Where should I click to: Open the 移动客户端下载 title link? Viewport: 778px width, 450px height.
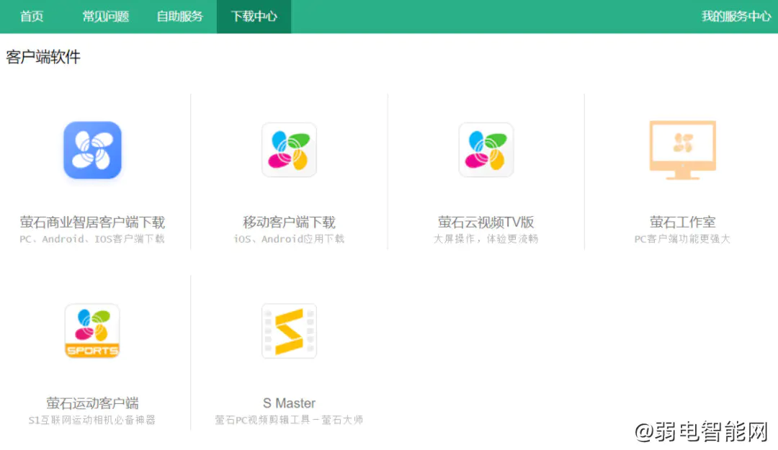point(290,222)
